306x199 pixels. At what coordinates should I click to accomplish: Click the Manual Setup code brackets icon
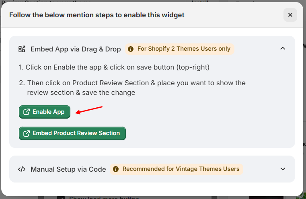click(x=22, y=169)
